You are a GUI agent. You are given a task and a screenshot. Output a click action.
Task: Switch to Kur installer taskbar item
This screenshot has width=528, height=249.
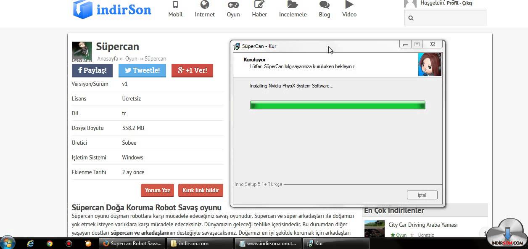(x=336, y=243)
